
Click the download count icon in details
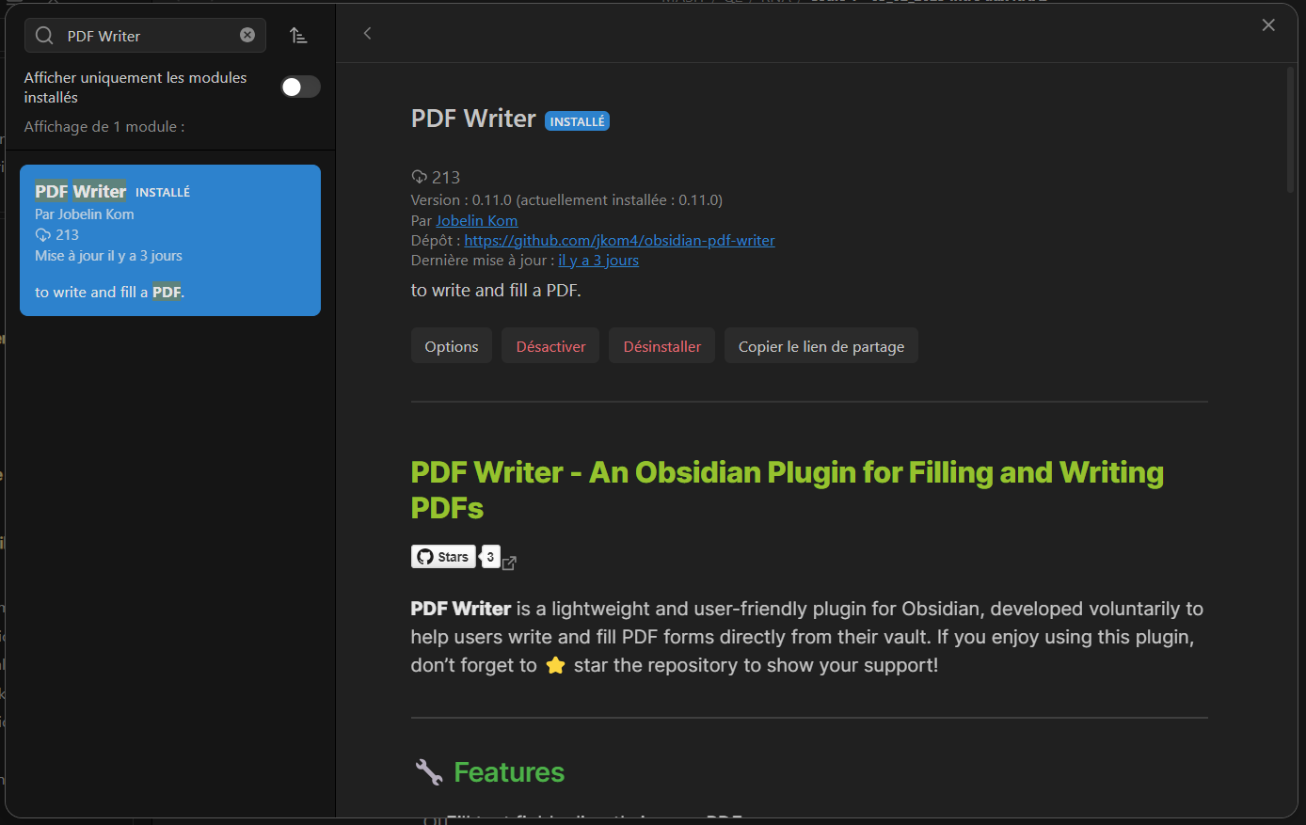coord(420,177)
